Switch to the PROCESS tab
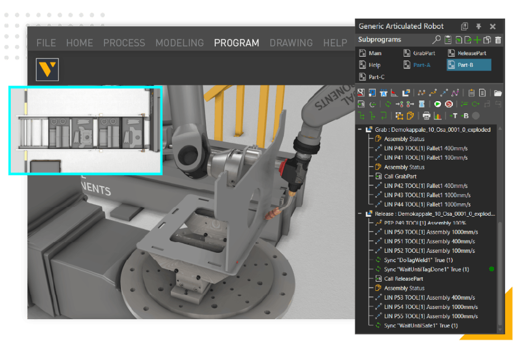 [x=124, y=43]
